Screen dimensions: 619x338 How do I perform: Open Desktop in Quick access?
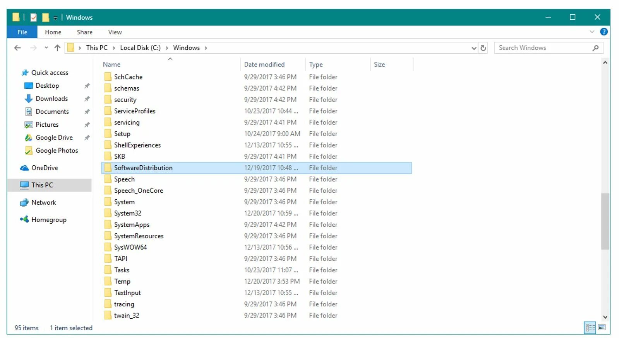(x=47, y=86)
